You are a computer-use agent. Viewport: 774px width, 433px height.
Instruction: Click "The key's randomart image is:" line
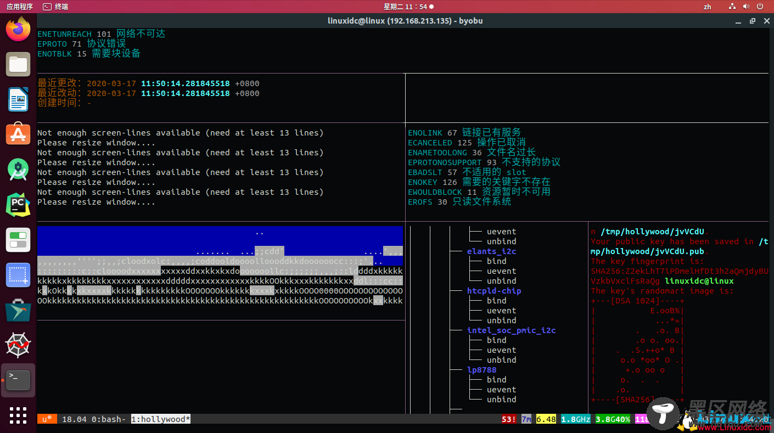pos(662,291)
